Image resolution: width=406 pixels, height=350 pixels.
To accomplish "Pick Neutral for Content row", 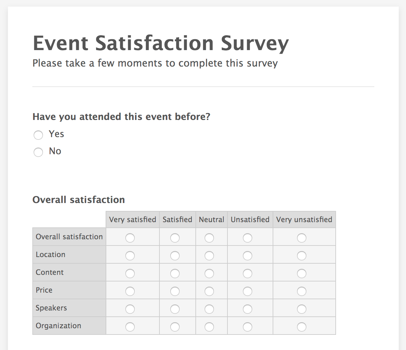I will pyautogui.click(x=209, y=274).
